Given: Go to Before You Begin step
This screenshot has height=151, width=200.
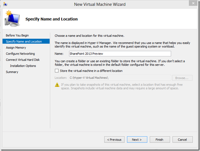Looking at the screenshot, I should (x=17, y=35).
